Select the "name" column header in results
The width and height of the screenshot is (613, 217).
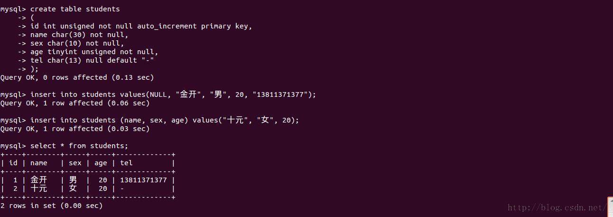[39, 163]
